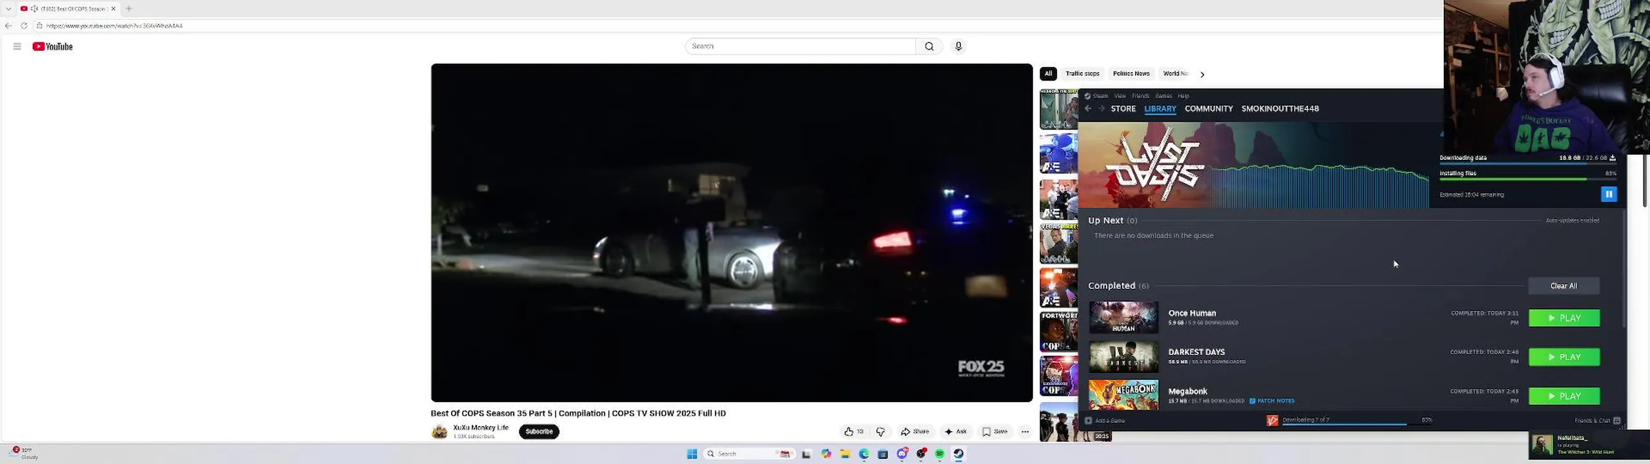Open Steam from the taskbar
1650x464 pixels.
[x=958, y=454]
